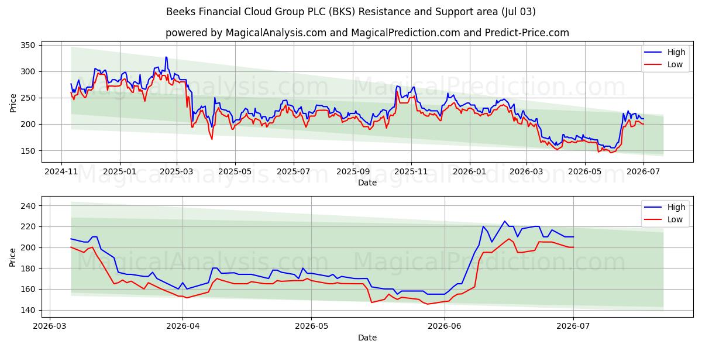This screenshot has width=702, height=351.
Task: Click '2026-06' tick on bottom chart
Action: (x=445, y=327)
